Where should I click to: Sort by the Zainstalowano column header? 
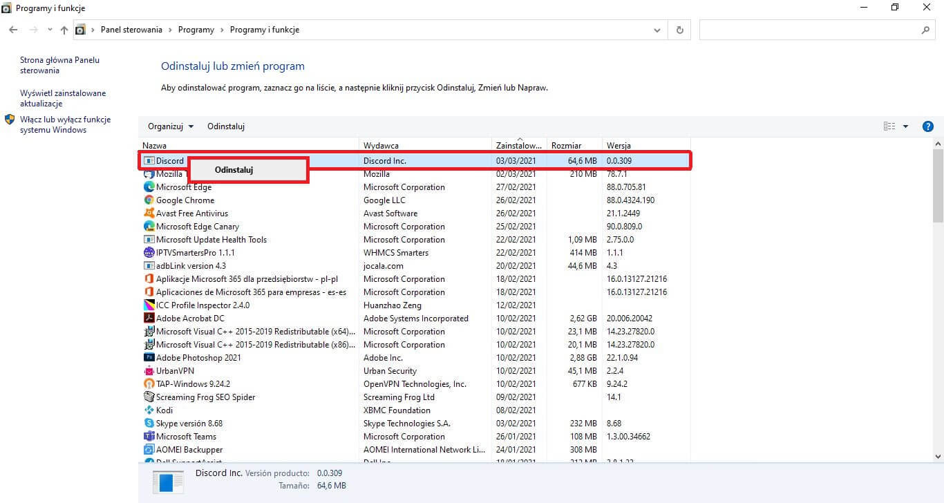(x=519, y=146)
